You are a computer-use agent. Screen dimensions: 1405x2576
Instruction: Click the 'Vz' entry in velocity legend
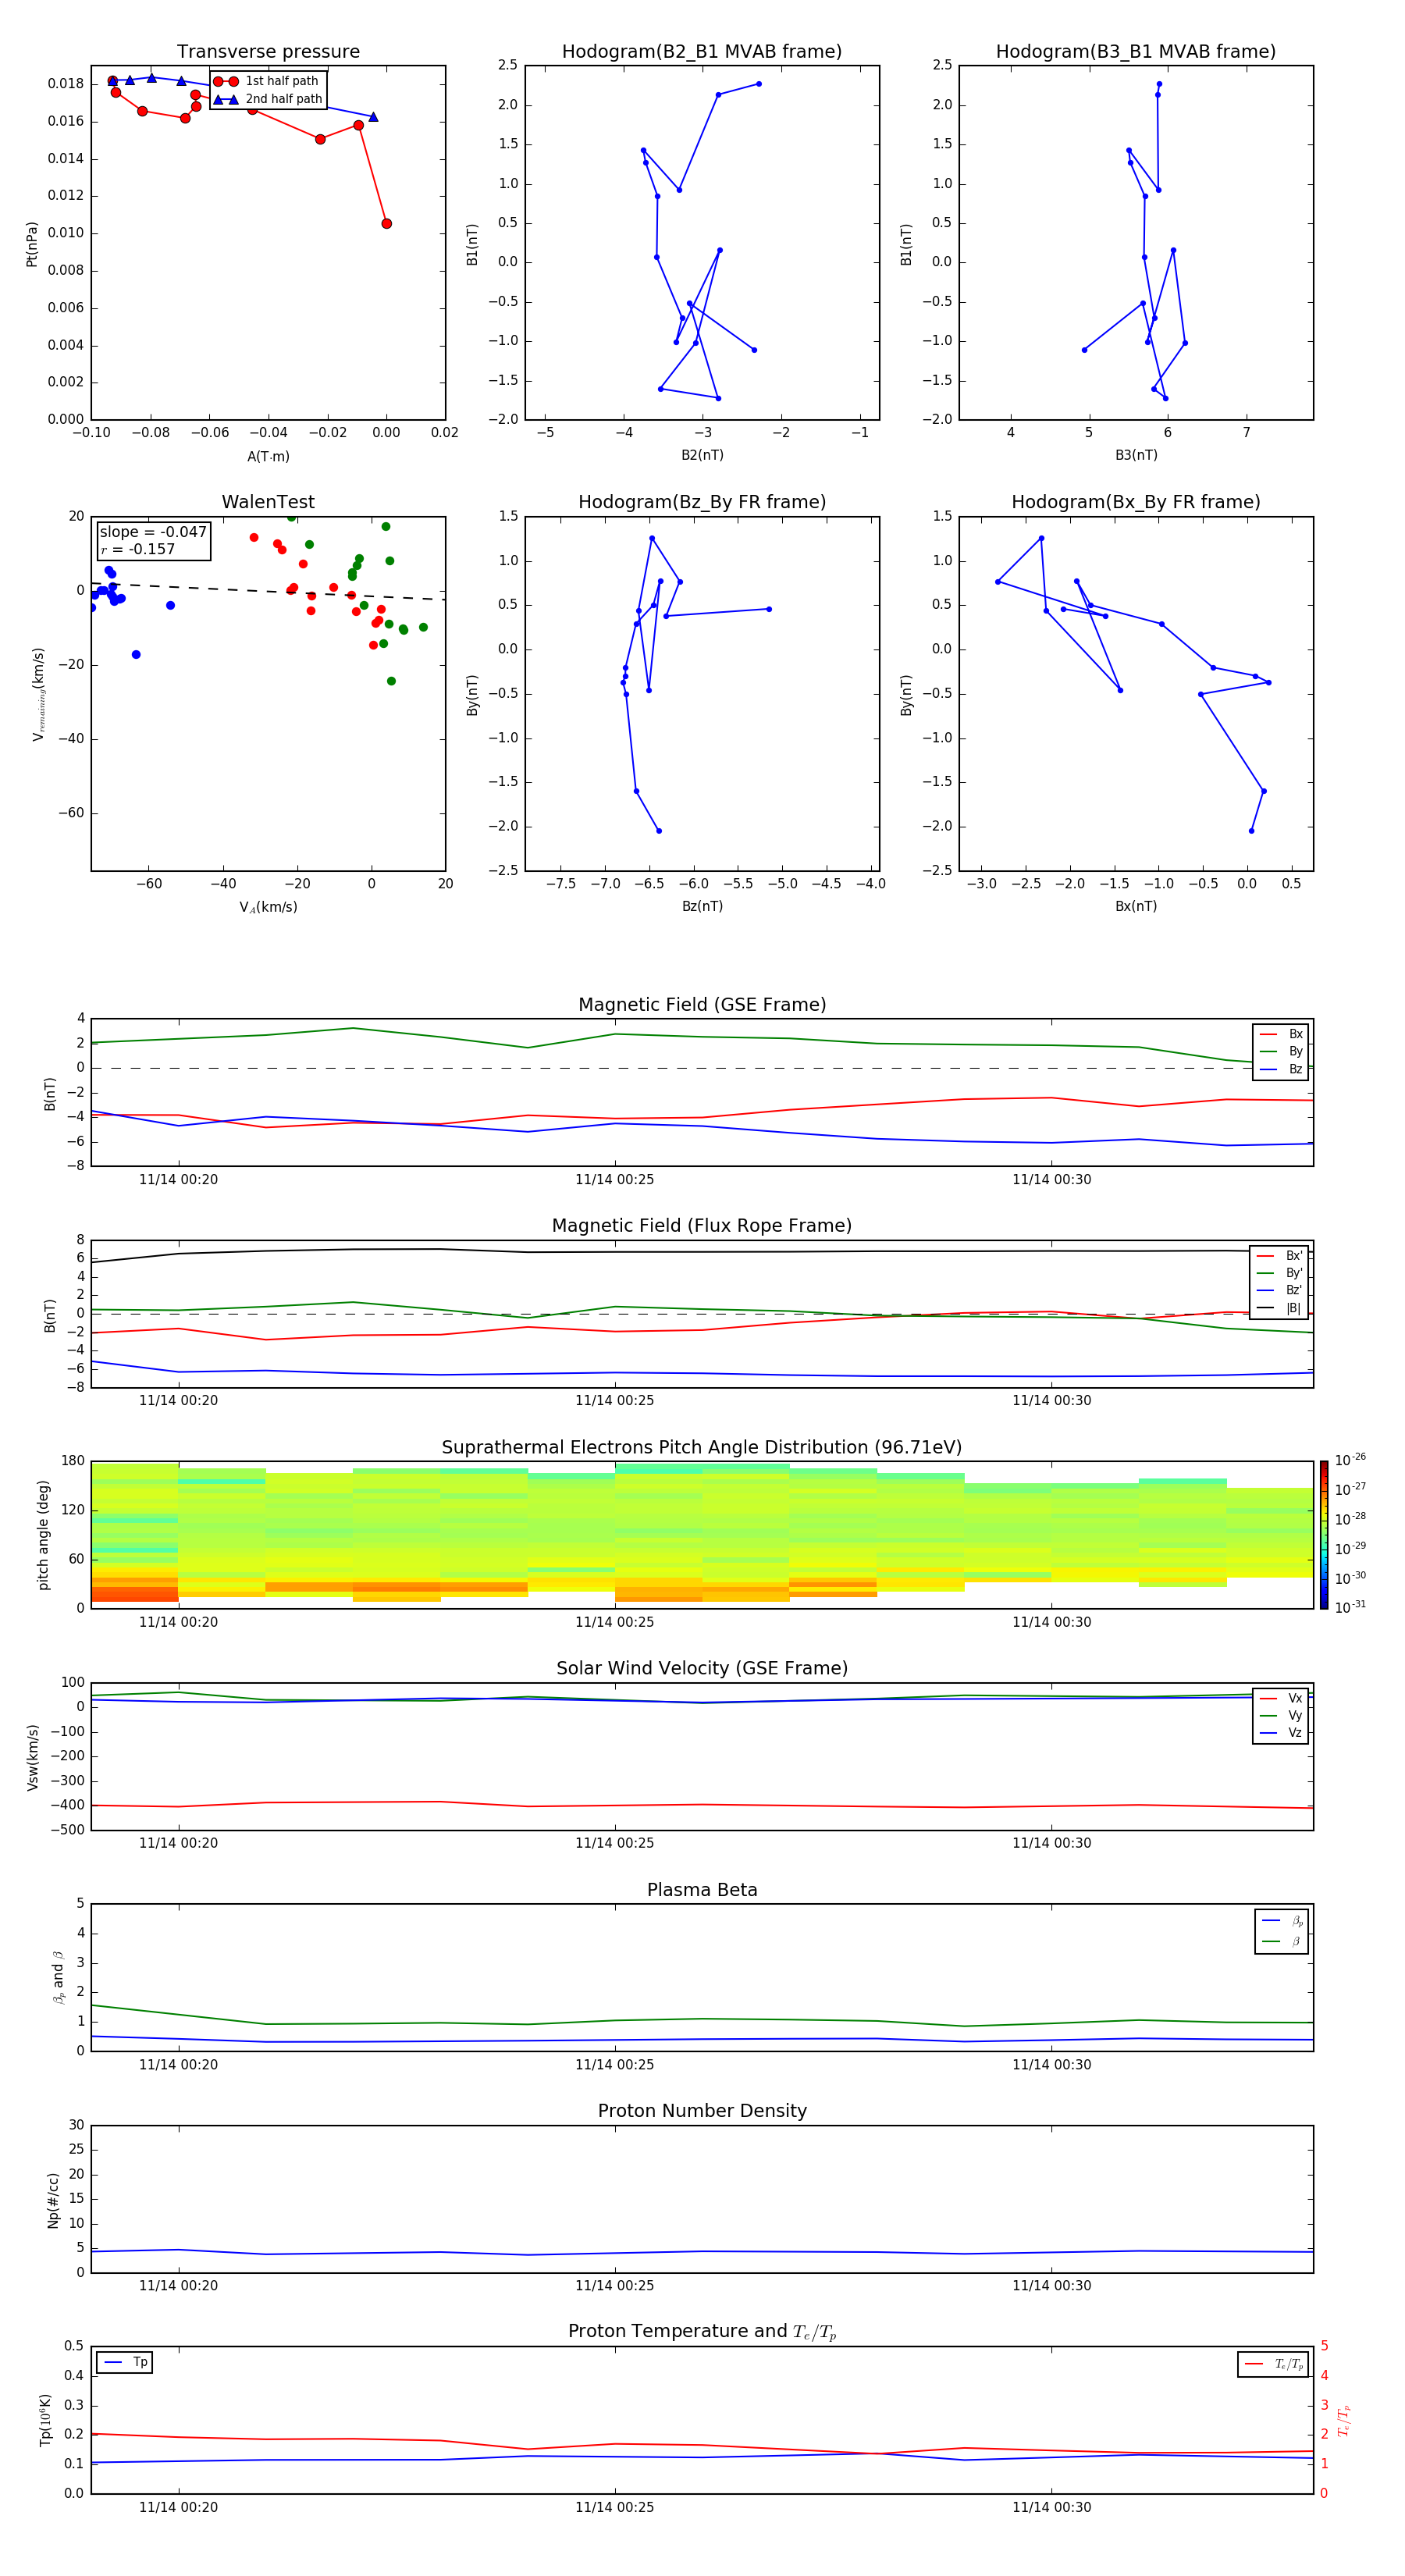click(1281, 1733)
